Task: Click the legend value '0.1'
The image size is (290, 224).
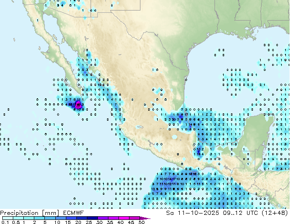Action: (x=5, y=222)
